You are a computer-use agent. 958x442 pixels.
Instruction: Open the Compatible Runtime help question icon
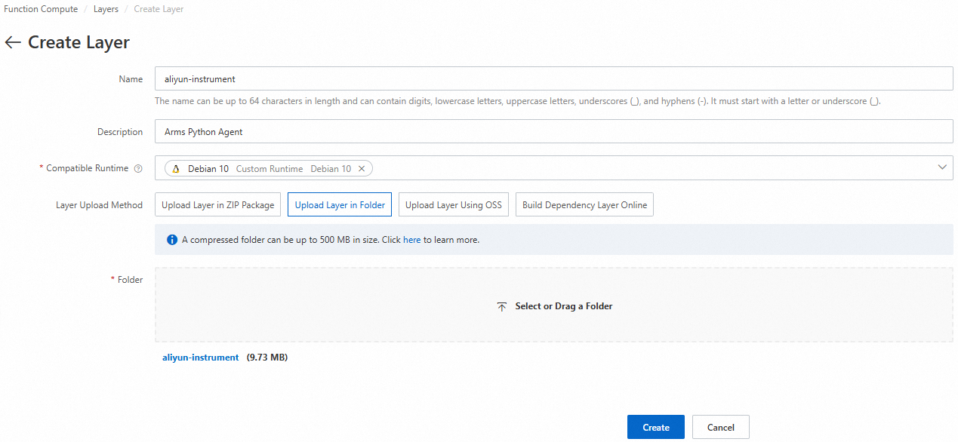coord(138,169)
